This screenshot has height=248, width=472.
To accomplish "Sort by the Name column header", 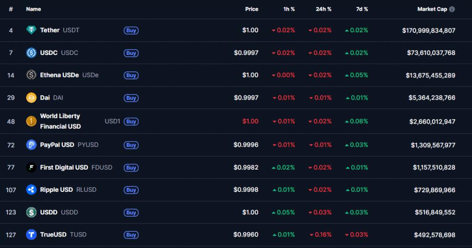I will click(34, 9).
